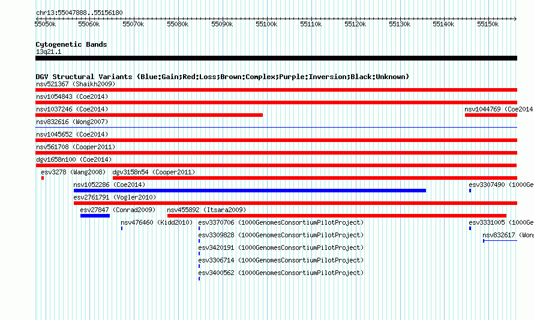534x320 pixels.
Task: Open variant esv2761791 (Vogler2010)
Action: tap(115, 197)
